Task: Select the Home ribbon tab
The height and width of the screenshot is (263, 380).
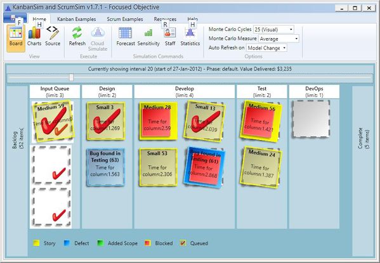Action: click(39, 19)
